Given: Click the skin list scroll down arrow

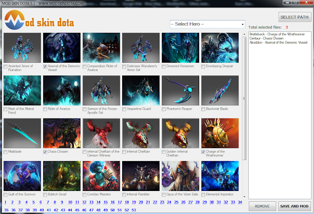Looking at the screenshot, I should click(244, 197).
